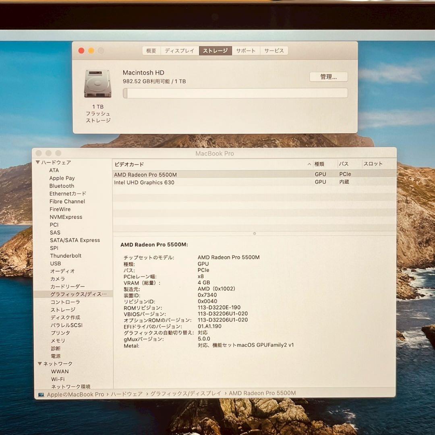Open the ディスプレイ tab

[179, 50]
